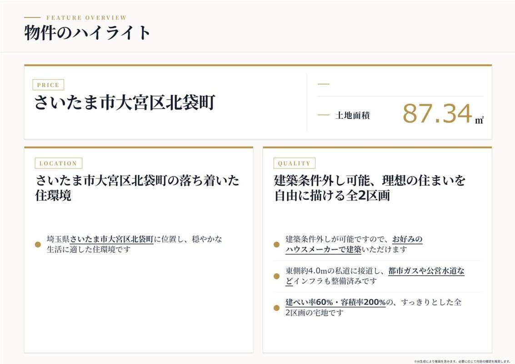Click the QUALITY badge label
This screenshot has width=515, height=364.
(294, 163)
